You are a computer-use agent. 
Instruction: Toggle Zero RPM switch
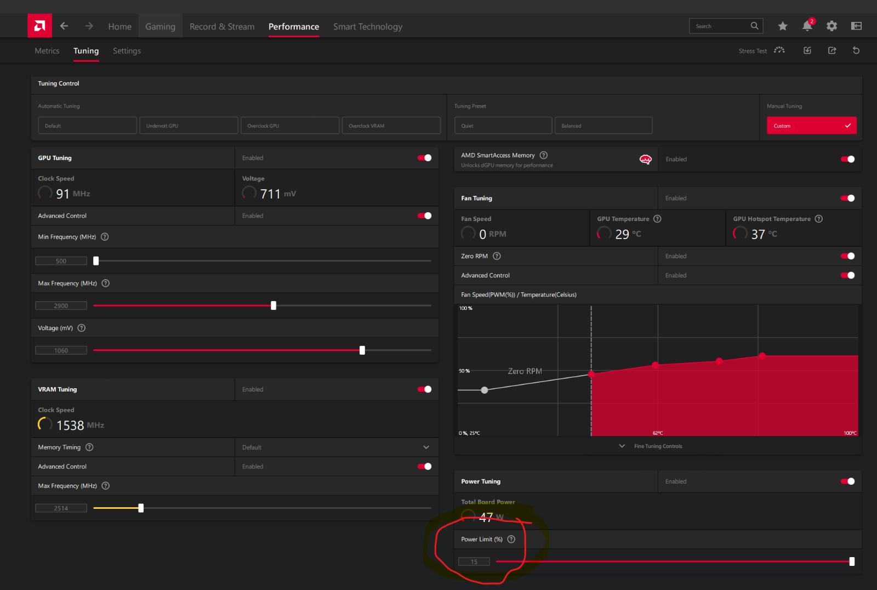point(848,256)
